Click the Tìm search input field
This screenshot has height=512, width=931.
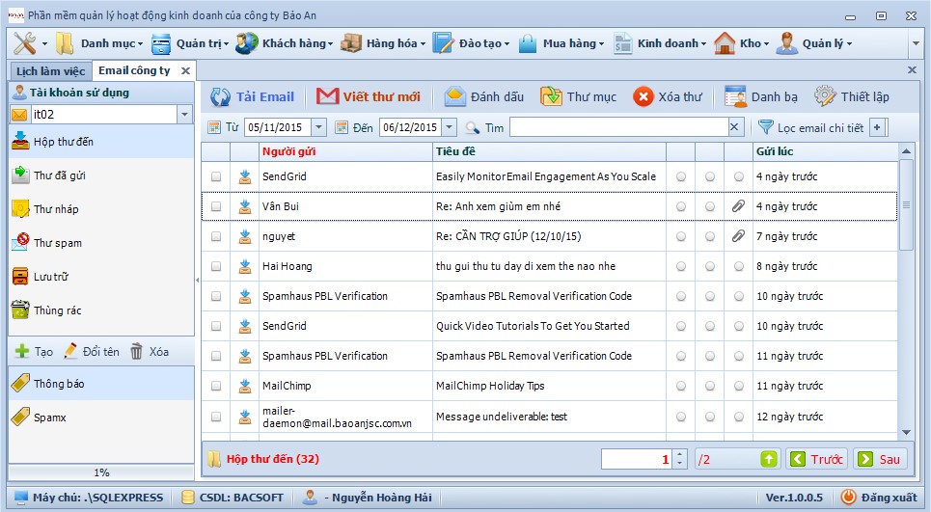click(x=617, y=127)
